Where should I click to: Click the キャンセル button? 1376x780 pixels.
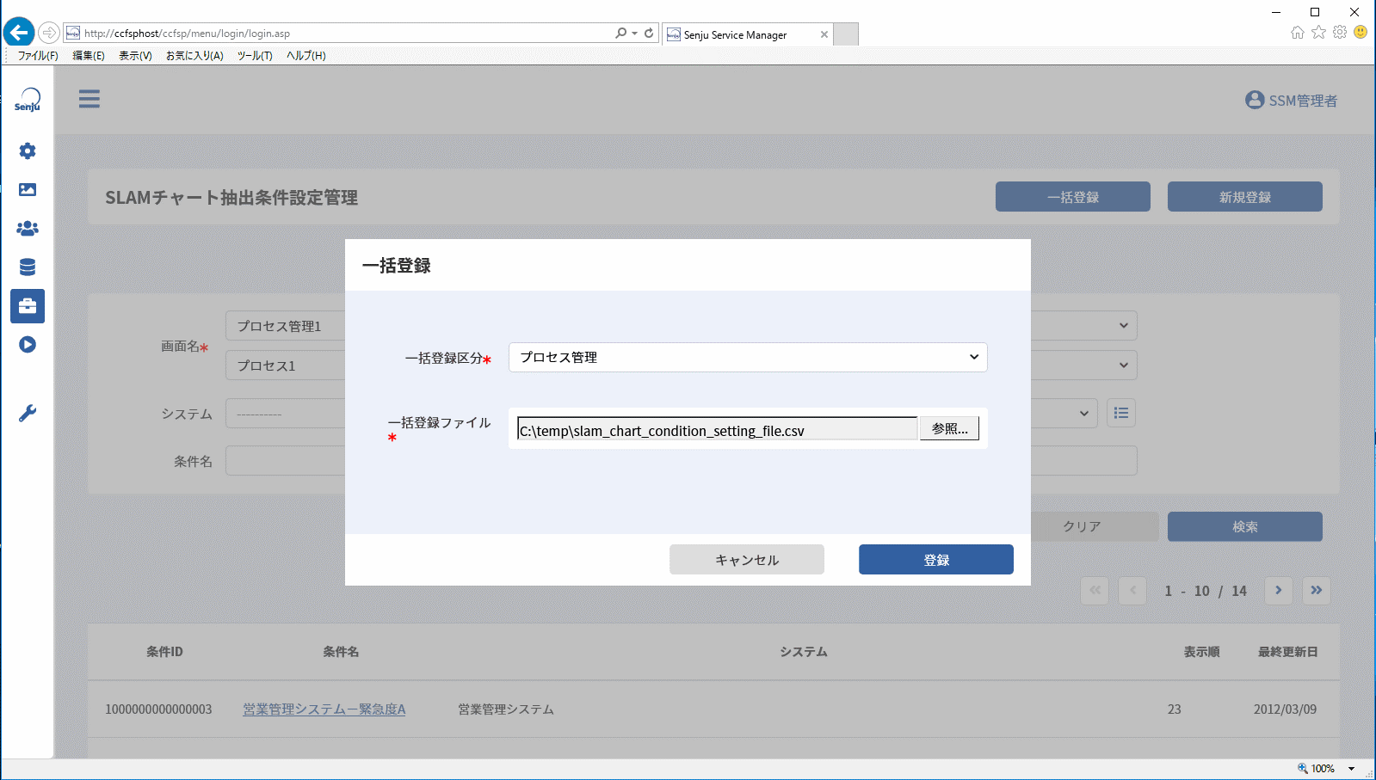click(x=747, y=559)
